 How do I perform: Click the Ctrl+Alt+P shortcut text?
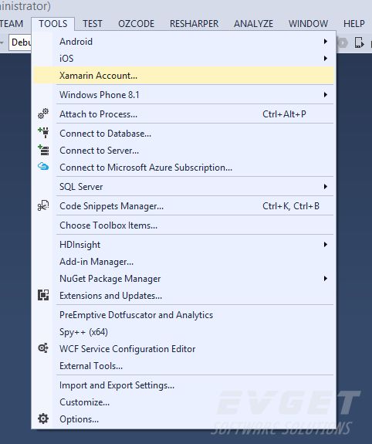click(284, 114)
